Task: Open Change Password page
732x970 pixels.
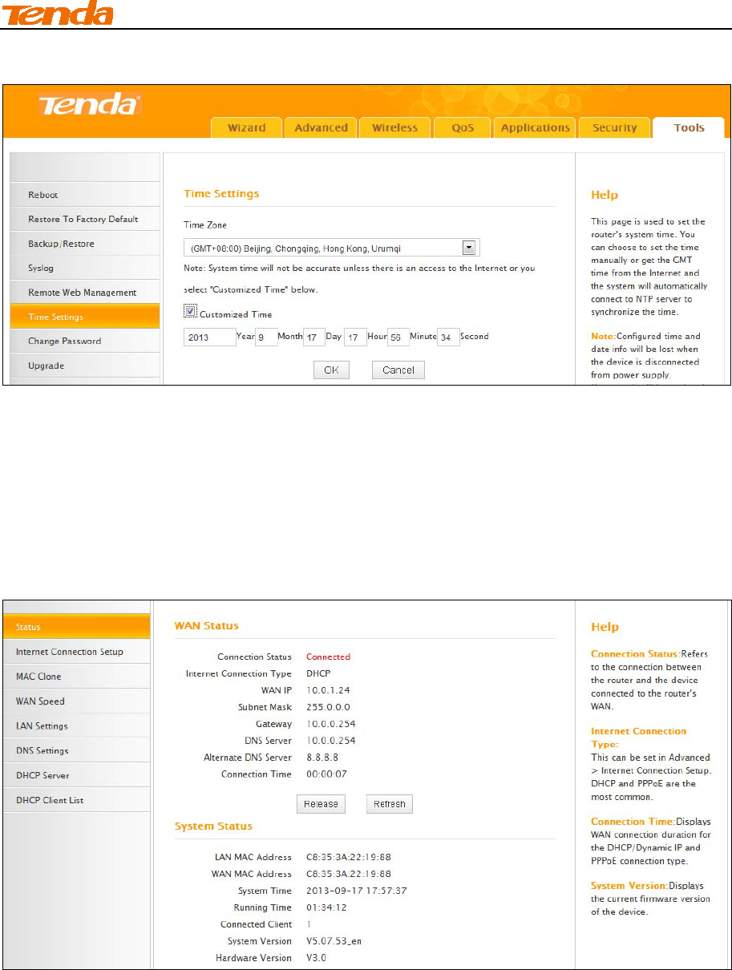Action: tap(85, 341)
